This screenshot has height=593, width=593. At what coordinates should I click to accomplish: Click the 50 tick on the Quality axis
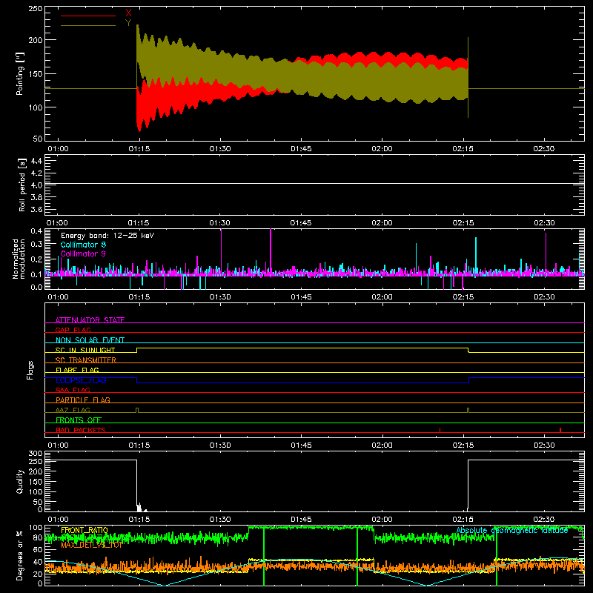point(38,502)
